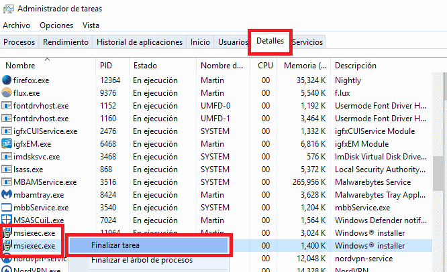This screenshot has width=447, height=272.
Task: Click the icon of fontdrvhost.exe PID 1152
Action: (7, 106)
